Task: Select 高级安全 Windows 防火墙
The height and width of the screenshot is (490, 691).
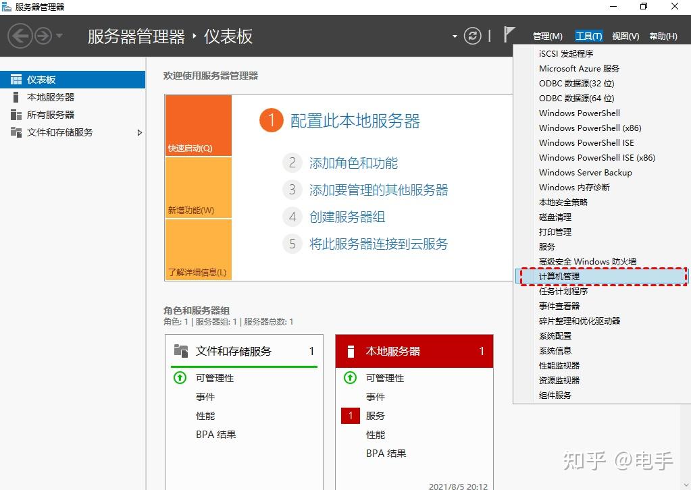Action: pos(586,261)
